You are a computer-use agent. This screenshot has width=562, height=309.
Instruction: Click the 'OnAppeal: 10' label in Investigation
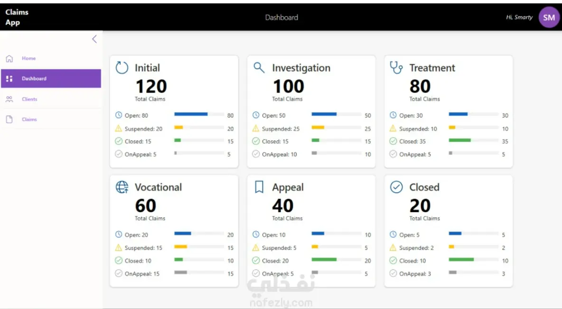(279, 155)
